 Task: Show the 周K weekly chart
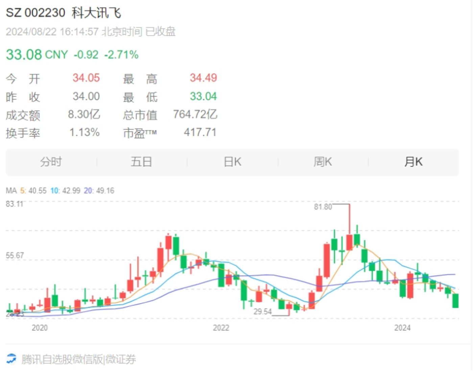point(323,162)
